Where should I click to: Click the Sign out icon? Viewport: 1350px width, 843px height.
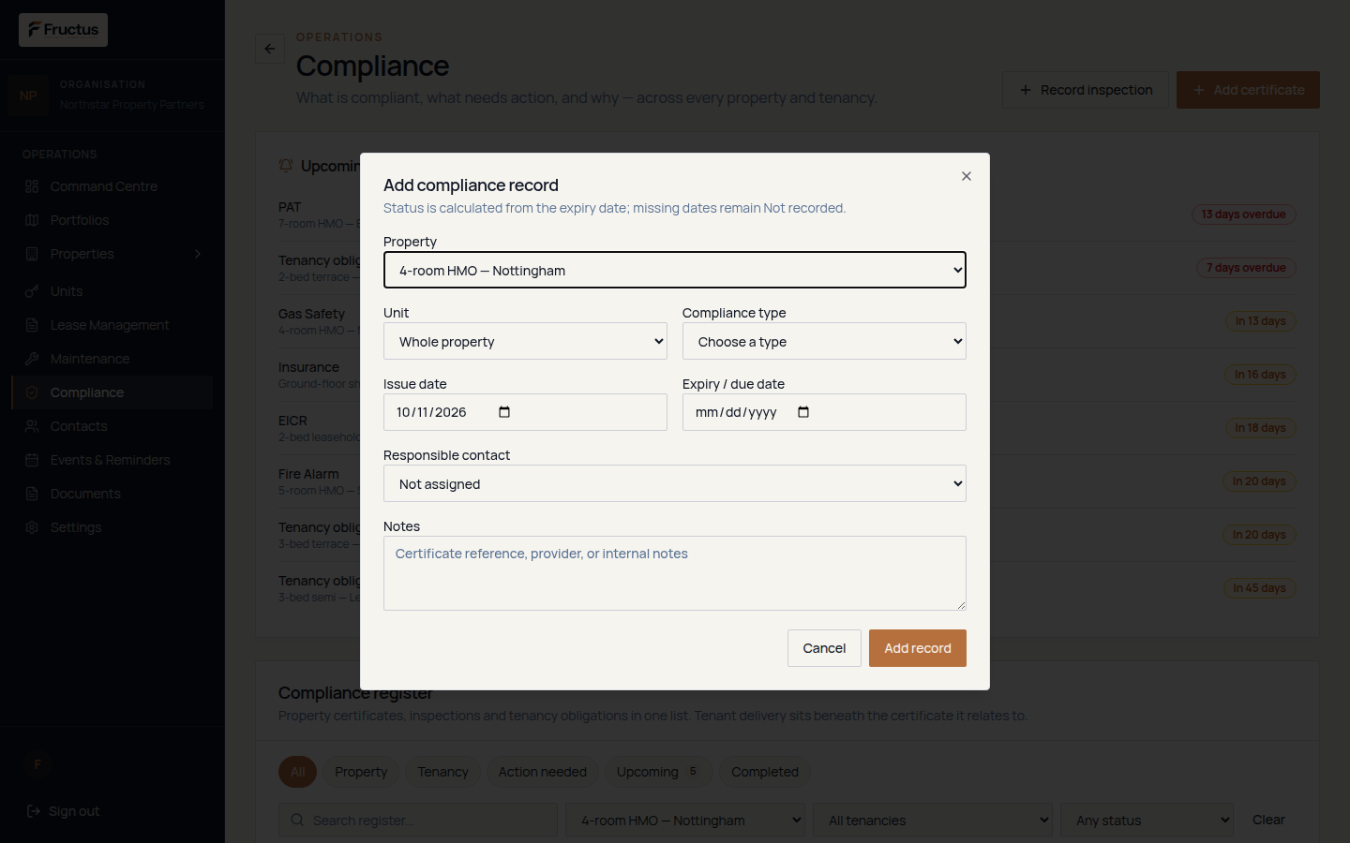[x=34, y=811]
